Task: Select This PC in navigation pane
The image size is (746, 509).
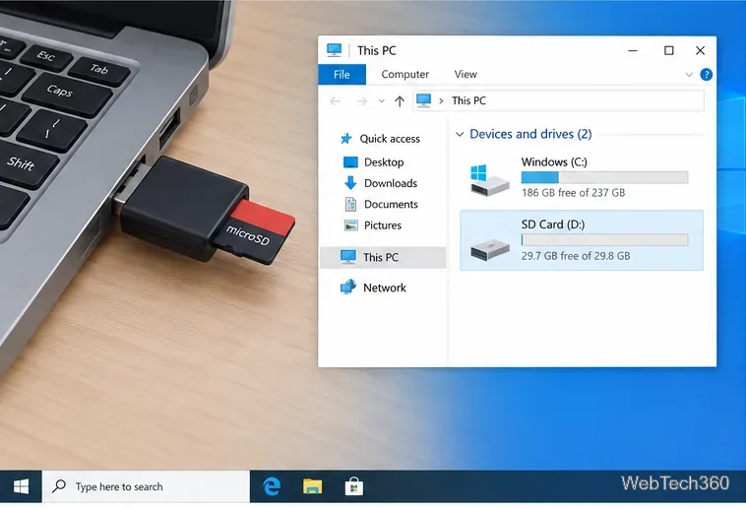Action: click(384, 257)
